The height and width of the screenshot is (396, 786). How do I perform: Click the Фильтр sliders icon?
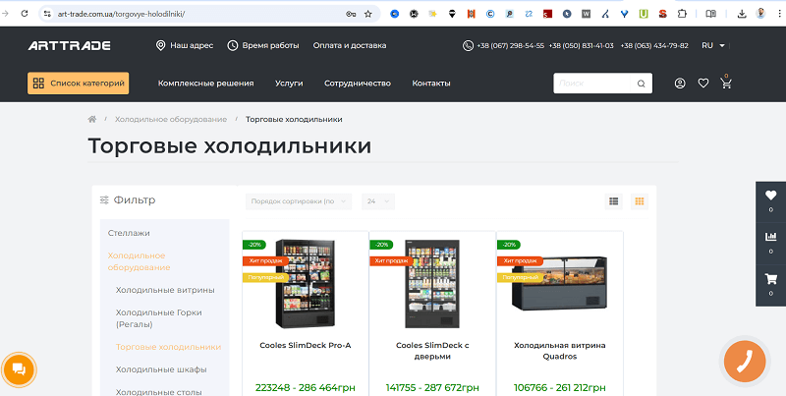pyautogui.click(x=104, y=200)
